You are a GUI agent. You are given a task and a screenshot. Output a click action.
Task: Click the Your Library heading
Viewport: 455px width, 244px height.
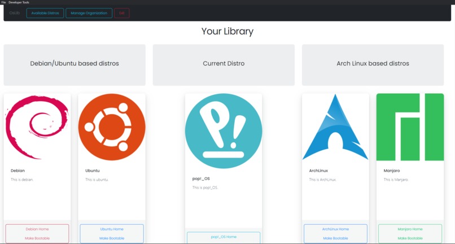tap(228, 31)
